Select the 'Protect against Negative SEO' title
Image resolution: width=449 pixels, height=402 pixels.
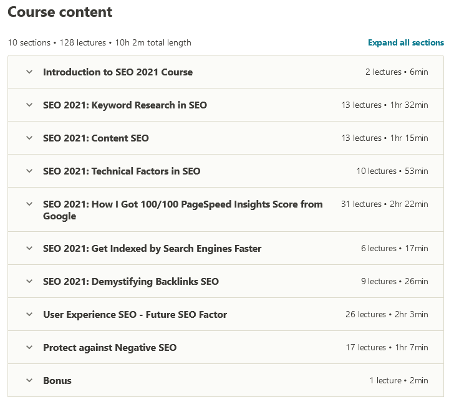pos(109,347)
